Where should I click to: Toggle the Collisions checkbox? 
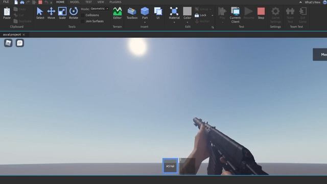(x=83, y=15)
